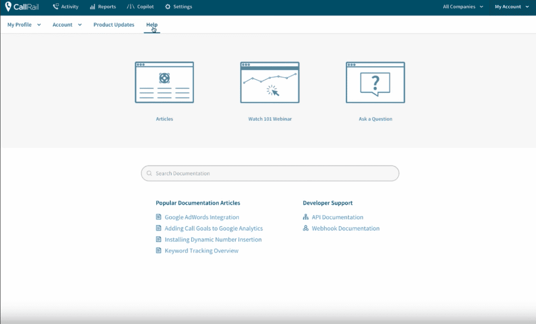Open the My Account menu
Screen dimensions: 536x324
click(x=512, y=7)
